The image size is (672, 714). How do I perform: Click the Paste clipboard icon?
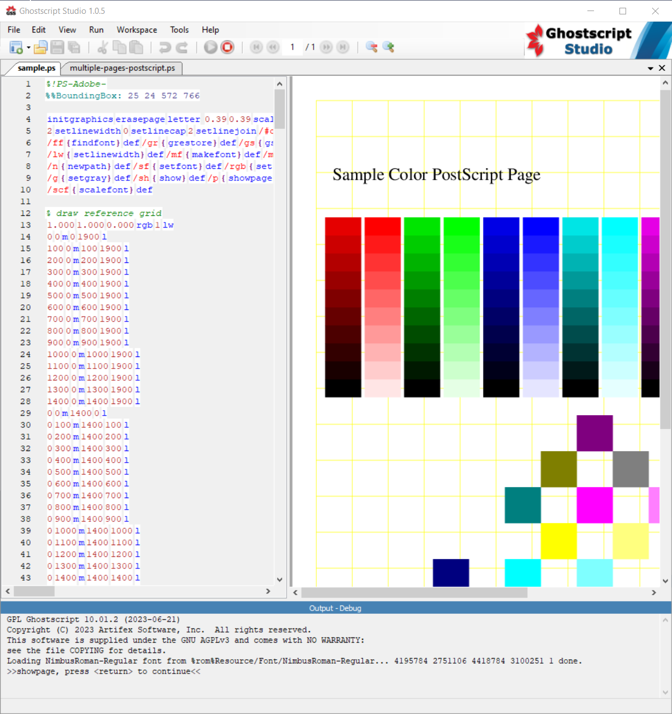pyautogui.click(x=136, y=48)
